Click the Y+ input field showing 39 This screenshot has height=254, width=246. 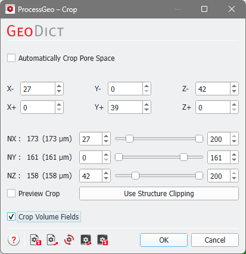[125, 107]
